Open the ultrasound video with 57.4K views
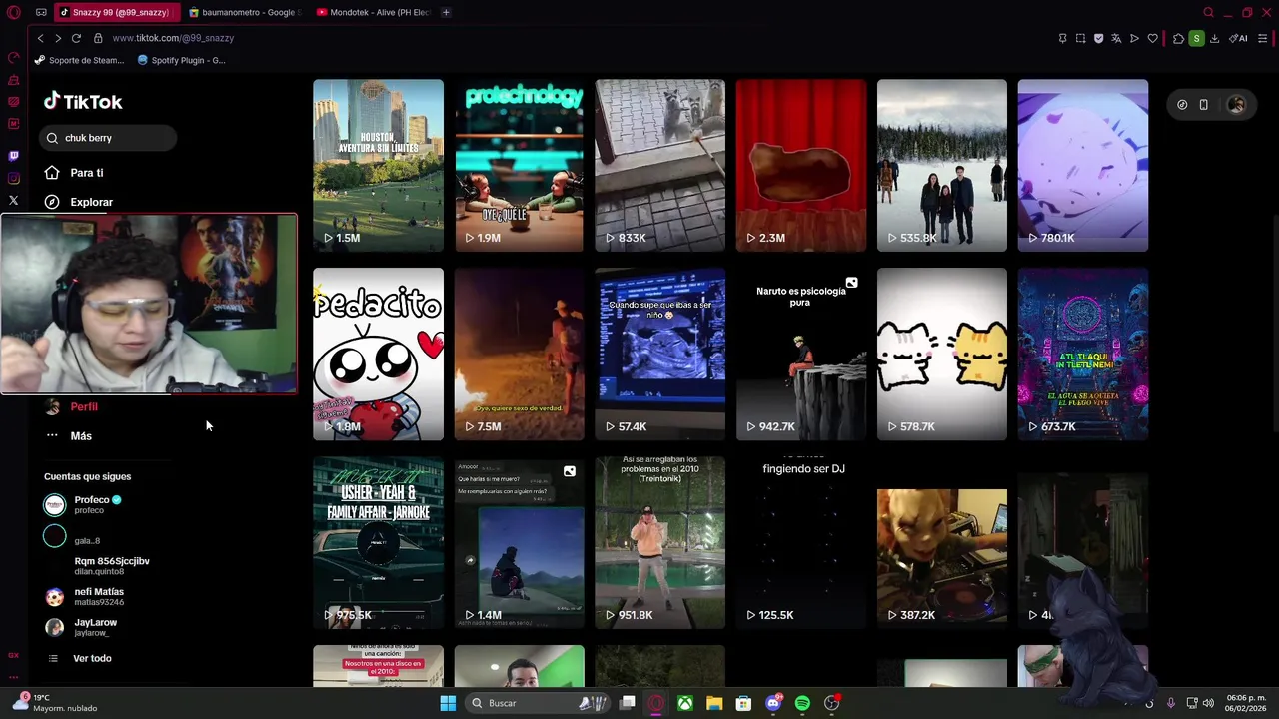 (659, 354)
